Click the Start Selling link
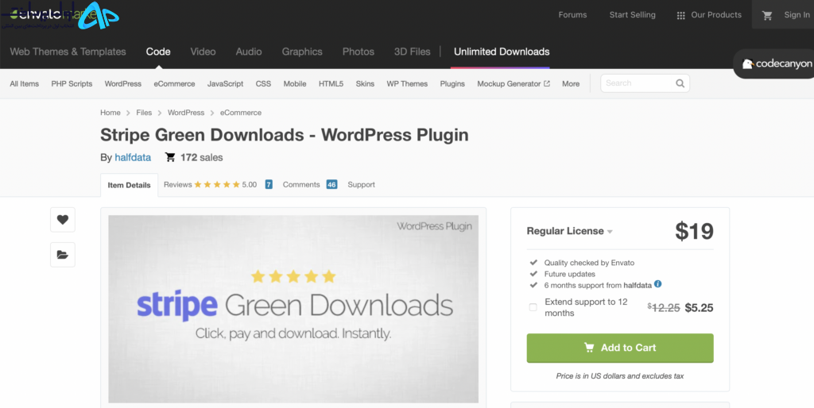 tap(632, 15)
